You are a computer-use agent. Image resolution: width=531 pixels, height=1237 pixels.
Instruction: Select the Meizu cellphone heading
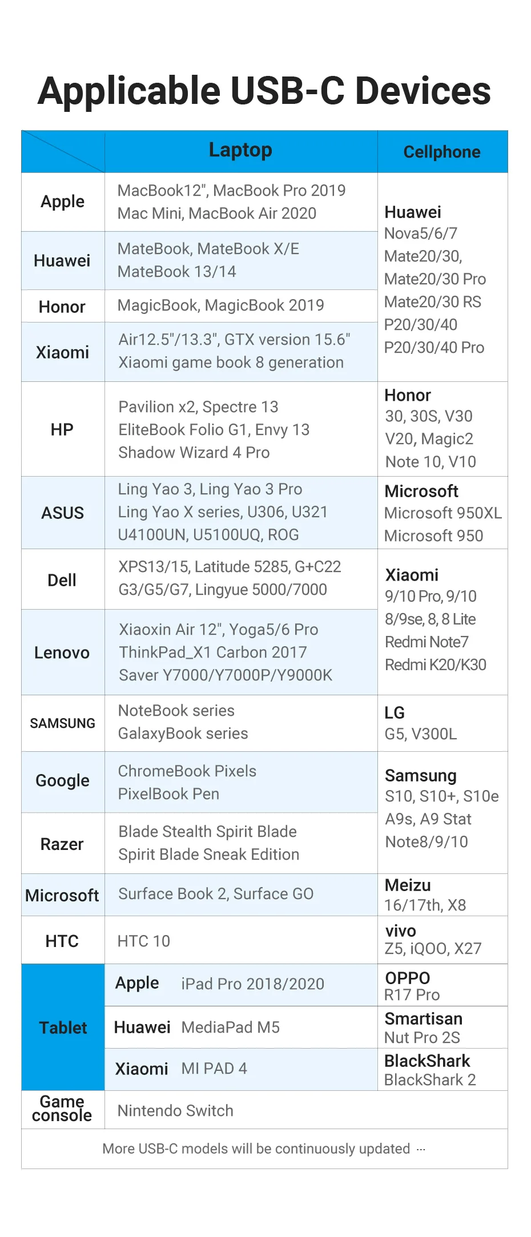(x=408, y=885)
